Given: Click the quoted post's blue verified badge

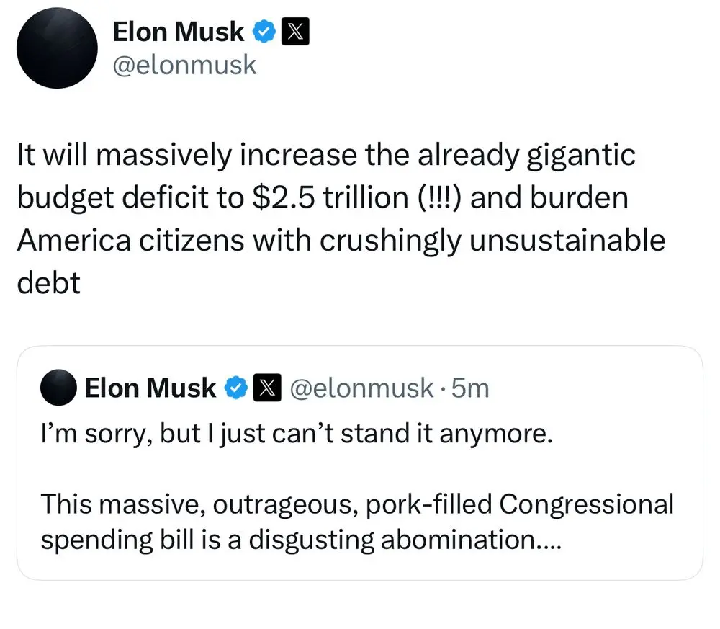Looking at the screenshot, I should coord(235,388).
